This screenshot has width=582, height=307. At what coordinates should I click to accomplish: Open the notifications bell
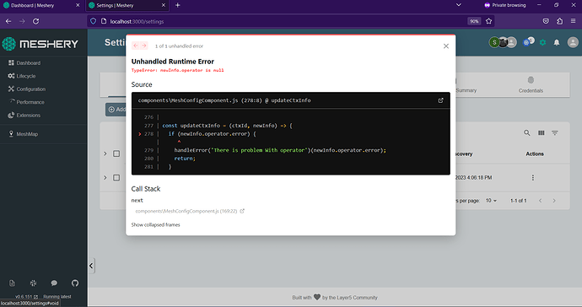tap(557, 43)
